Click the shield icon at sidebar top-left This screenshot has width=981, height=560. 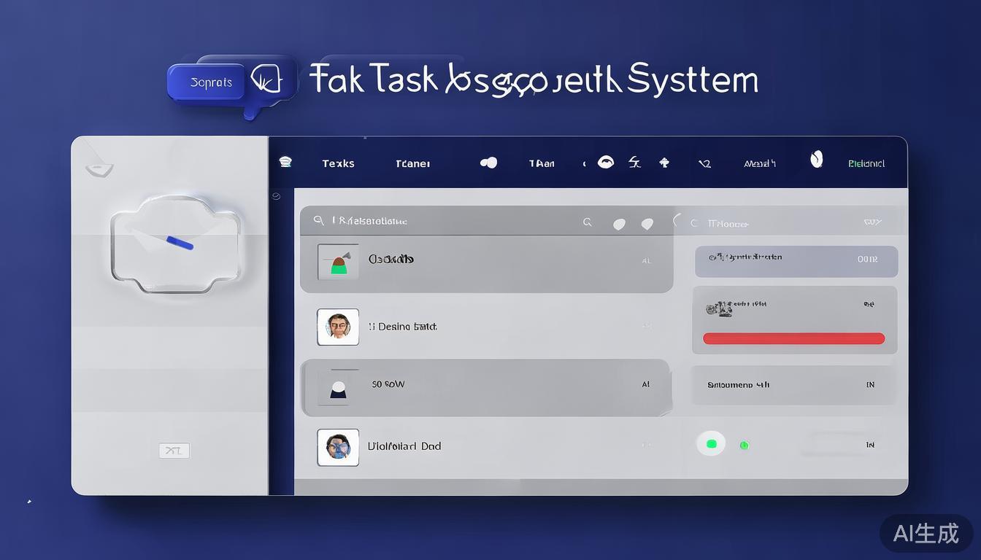[x=99, y=169]
